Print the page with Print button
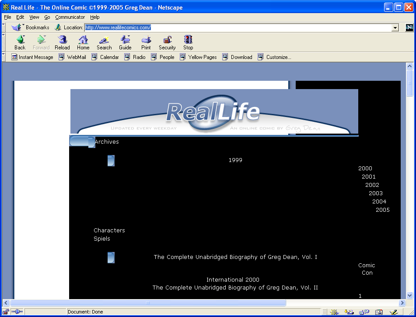The image size is (416, 317). [146, 43]
